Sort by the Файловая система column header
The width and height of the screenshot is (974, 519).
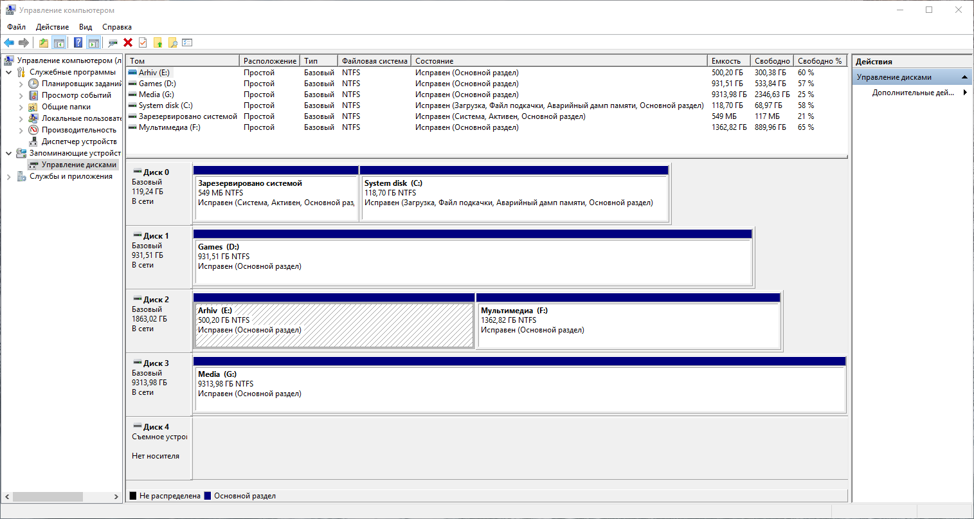tap(374, 61)
